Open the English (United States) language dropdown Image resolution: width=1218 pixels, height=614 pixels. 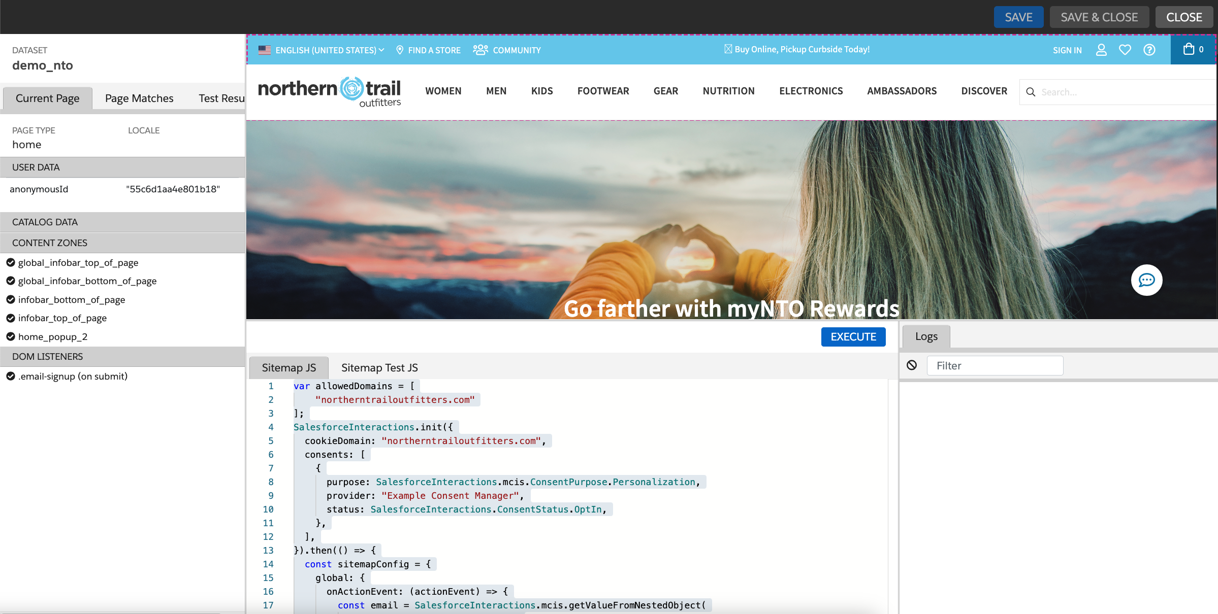330,50
